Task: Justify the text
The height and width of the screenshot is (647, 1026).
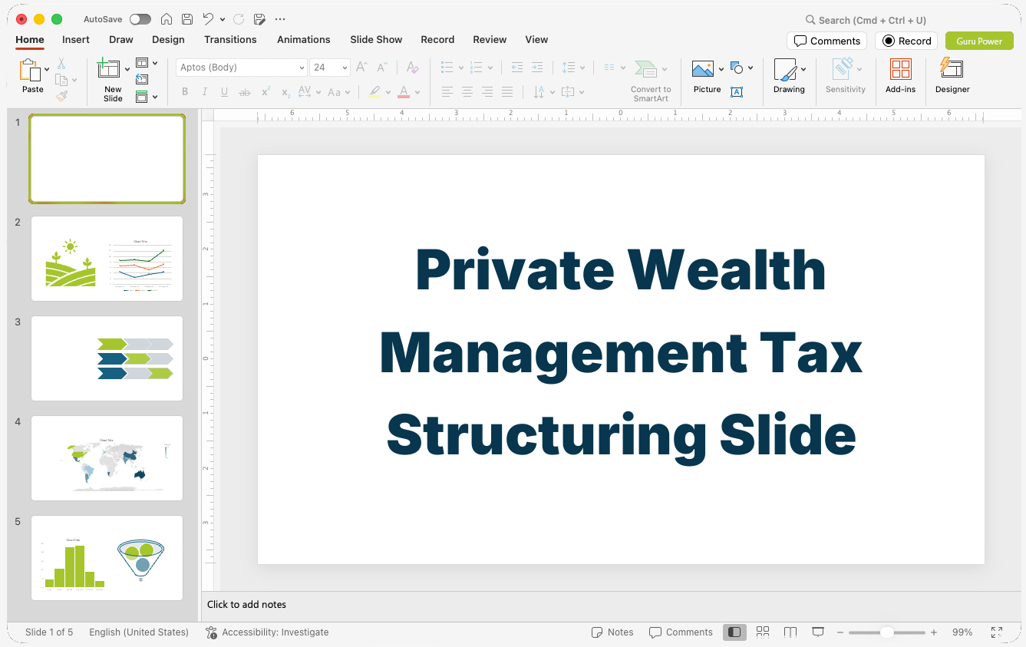Action: (507, 92)
